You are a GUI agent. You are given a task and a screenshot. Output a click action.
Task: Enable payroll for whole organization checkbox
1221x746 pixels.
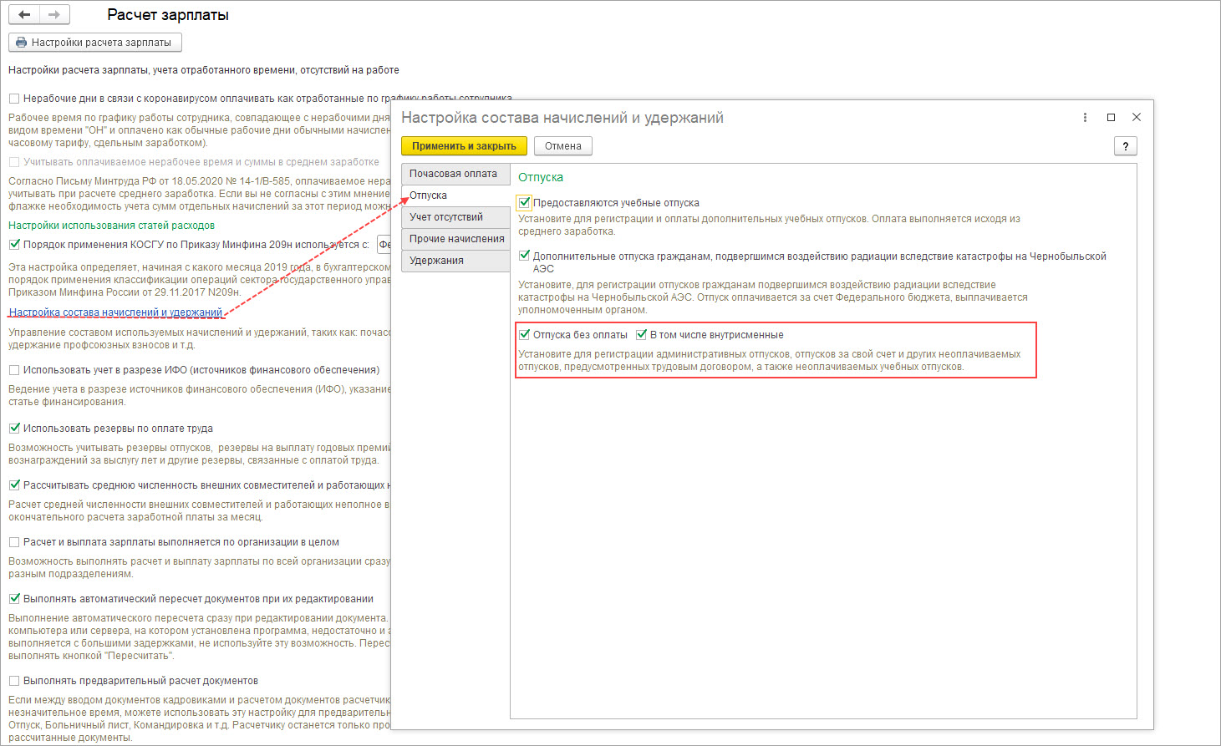tap(14, 542)
